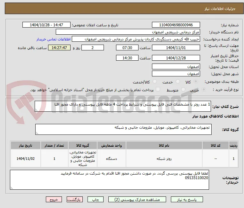Open buyer contact info link اطلاعات تماس خریدار
The width and height of the screenshot is (244, 208).
(x=54, y=39)
